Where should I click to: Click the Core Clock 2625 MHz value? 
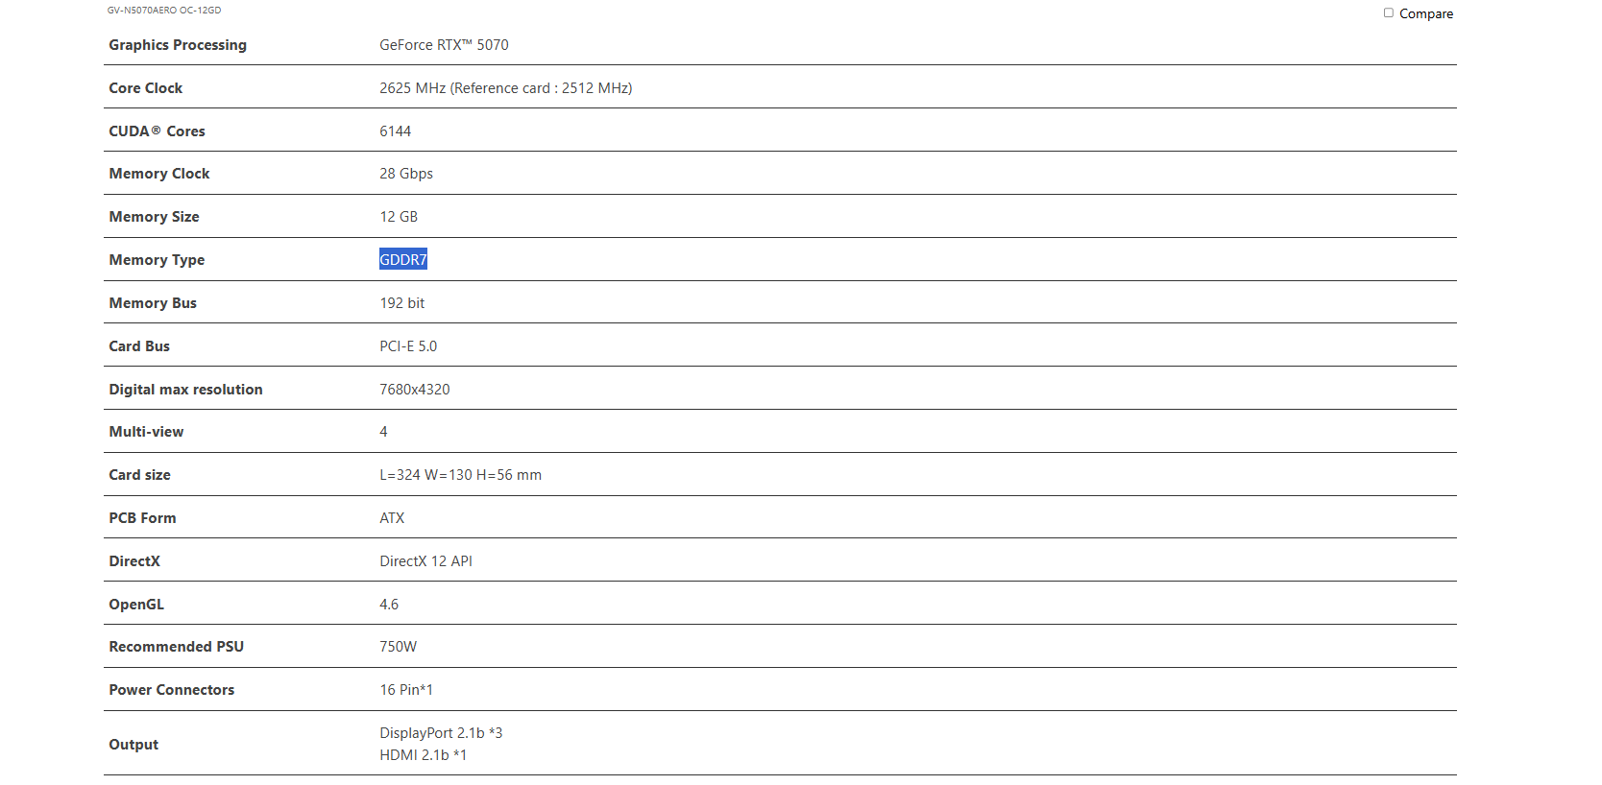[505, 88]
